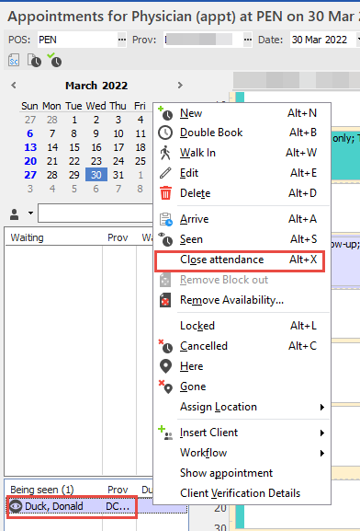Image resolution: width=360 pixels, height=531 pixels.
Task: Select March 23 in the calendar
Action: point(96,161)
